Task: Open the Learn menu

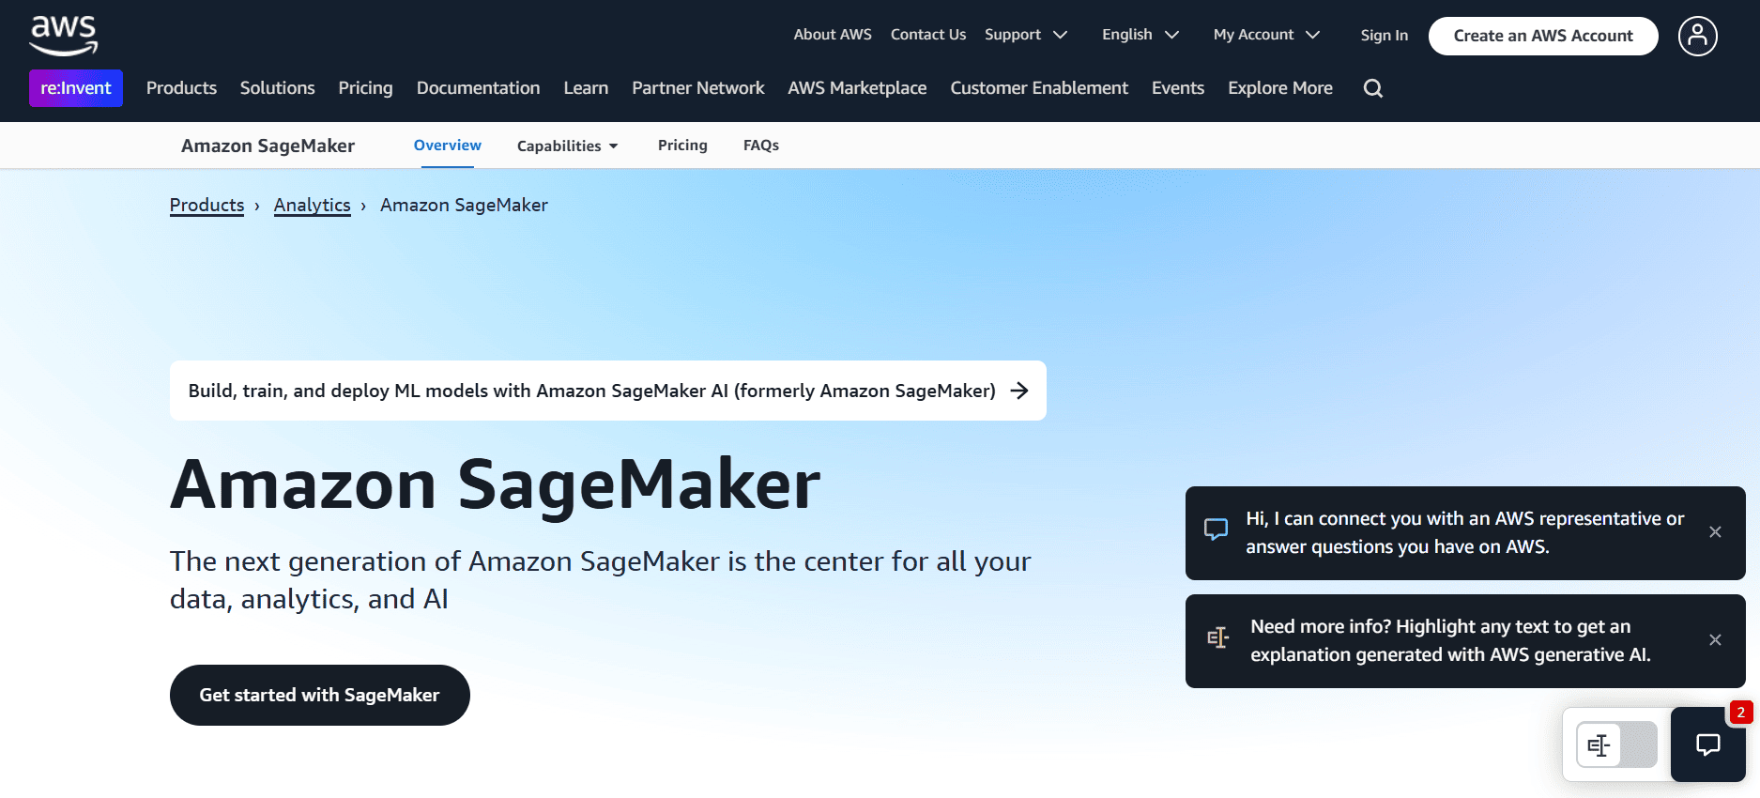Action: [586, 88]
